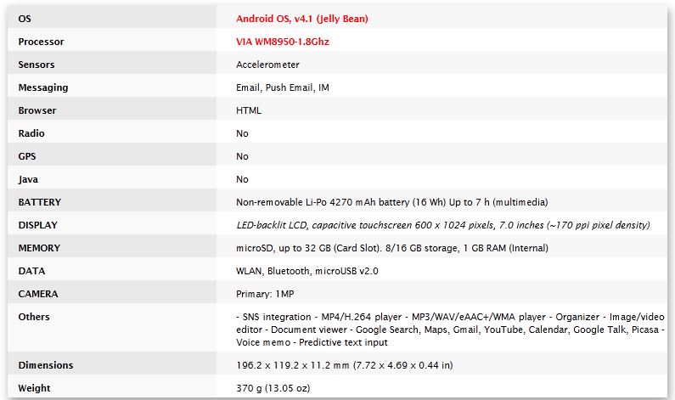Click the Java row label
Screen dimensions: 675x400
click(x=28, y=179)
